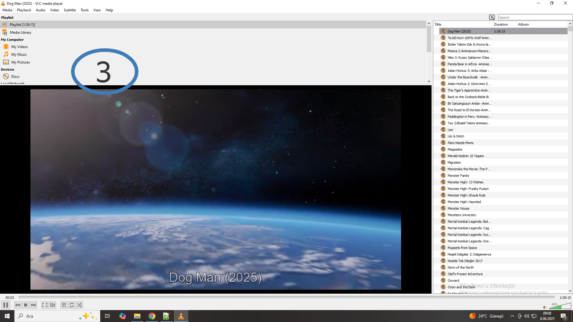Select Muppets from Space entry

point(503,248)
